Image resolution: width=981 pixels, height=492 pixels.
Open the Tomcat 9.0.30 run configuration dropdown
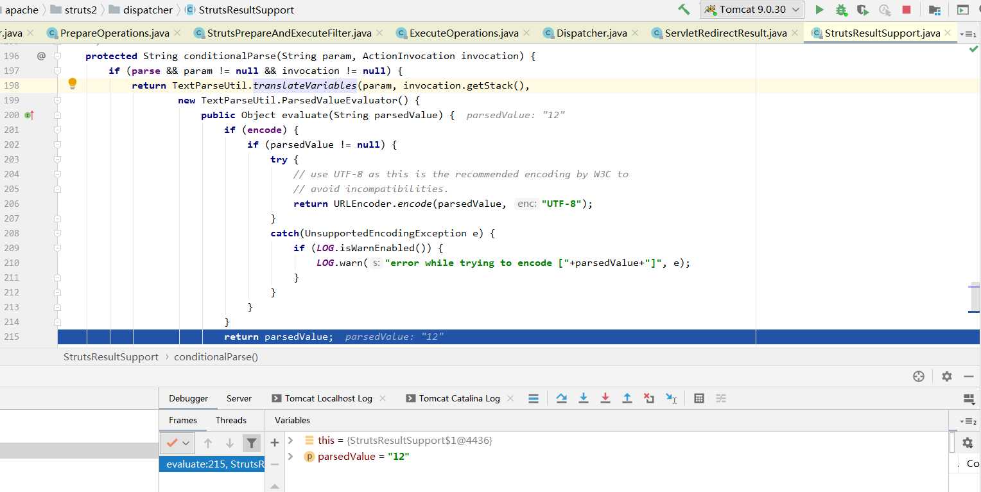(752, 10)
